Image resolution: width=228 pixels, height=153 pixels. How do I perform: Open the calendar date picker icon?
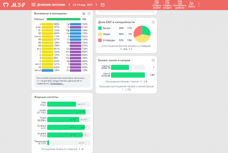click(103, 5)
